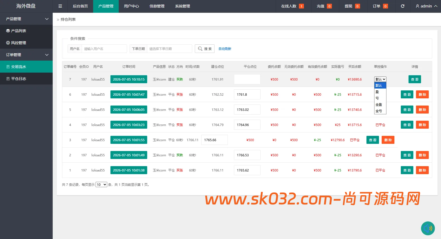This screenshot has height=239, width=441.
Task: Open 风控管理 gear item in sidebar
Action: 26,43
